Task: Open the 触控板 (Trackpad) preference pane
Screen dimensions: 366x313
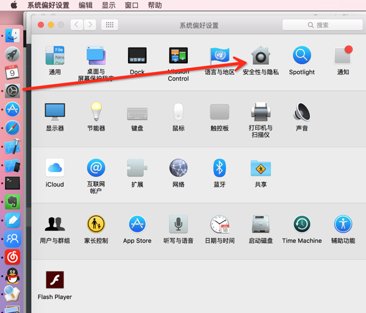Action: click(x=220, y=112)
